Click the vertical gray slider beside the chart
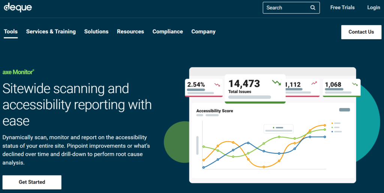The height and width of the screenshot is (193, 384). [198, 145]
